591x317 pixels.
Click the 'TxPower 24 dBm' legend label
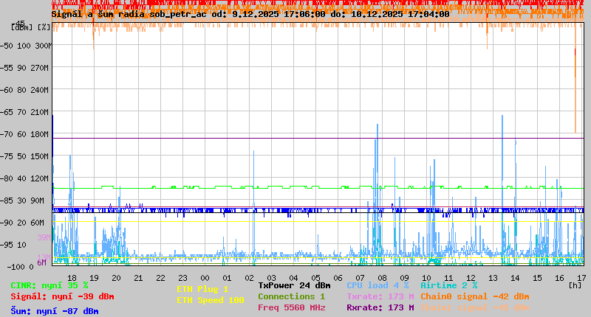294,285
